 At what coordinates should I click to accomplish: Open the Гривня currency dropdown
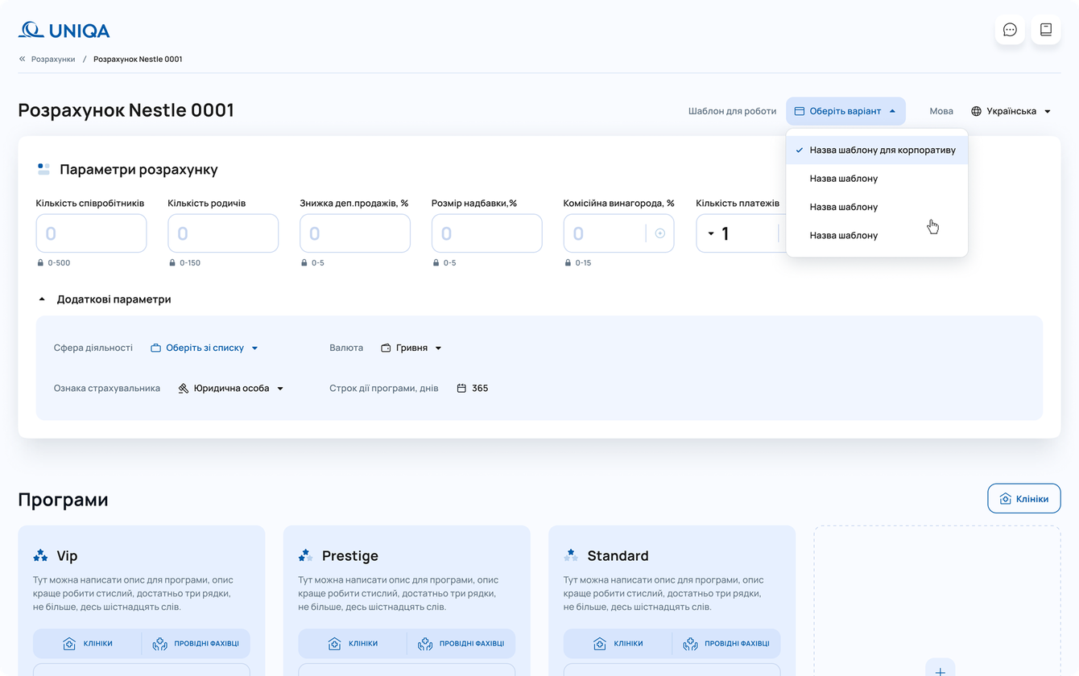coord(411,348)
